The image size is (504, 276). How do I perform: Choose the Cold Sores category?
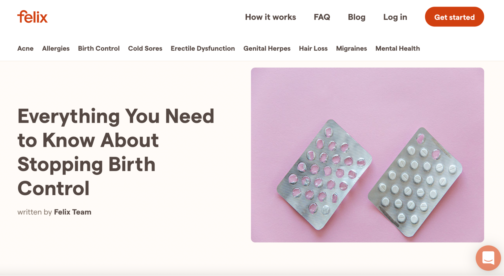[x=145, y=48]
